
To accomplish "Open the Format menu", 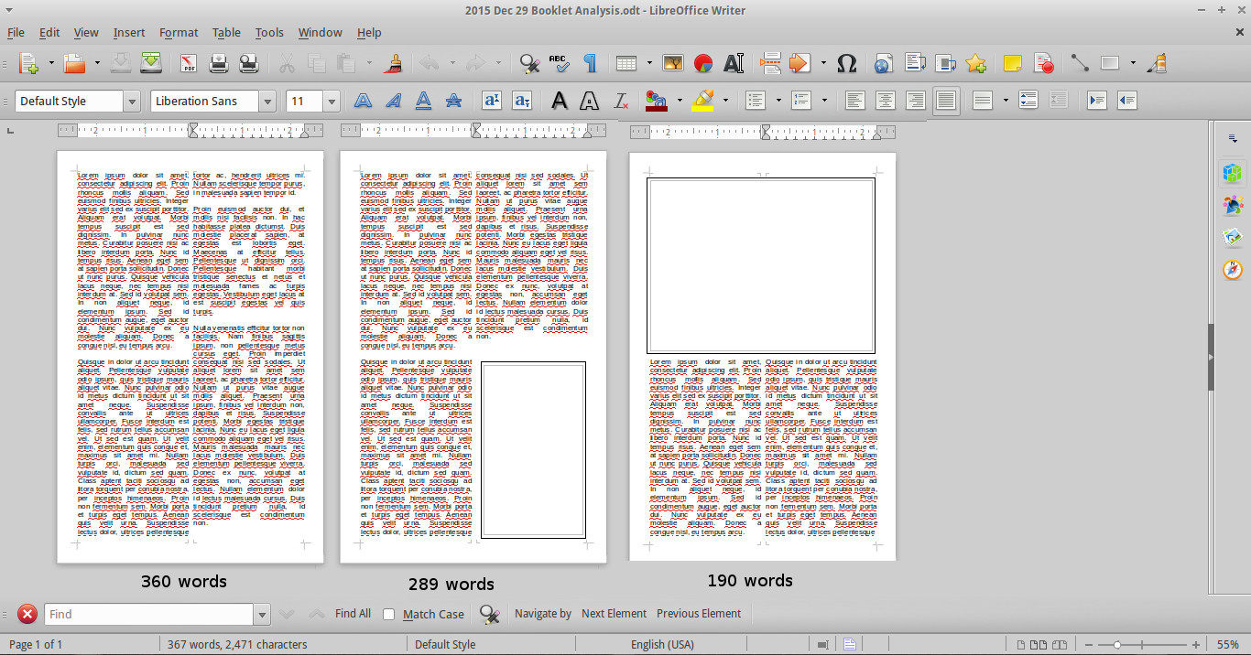I will pyautogui.click(x=179, y=32).
